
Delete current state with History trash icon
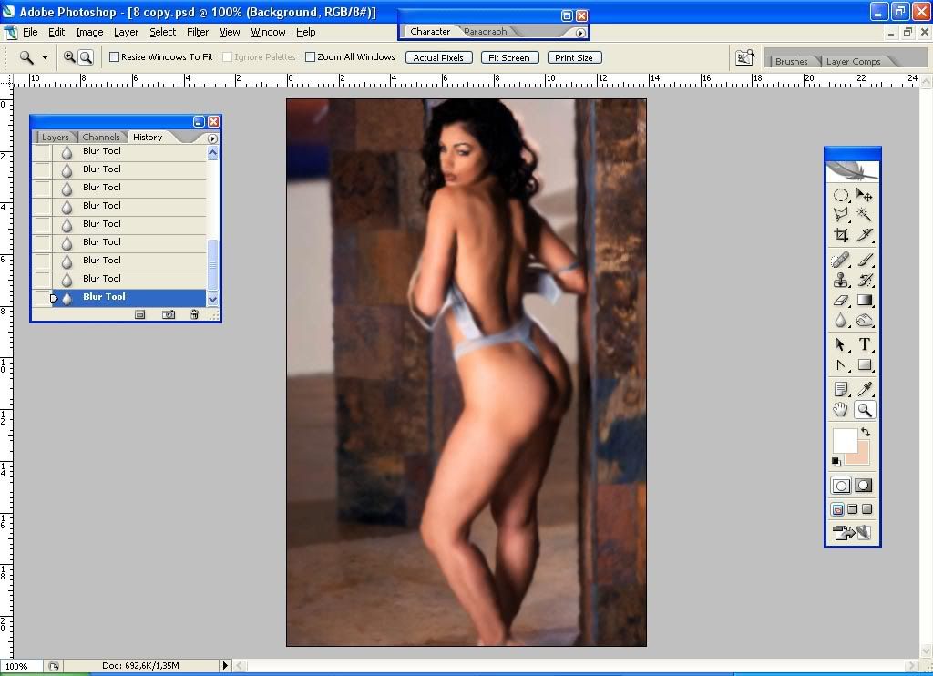(194, 314)
